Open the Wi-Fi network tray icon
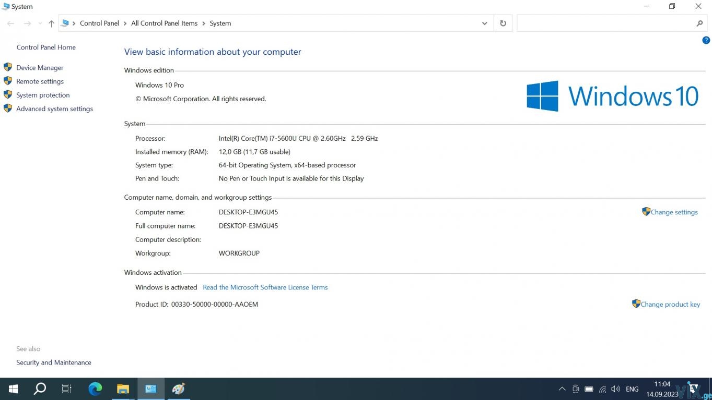The image size is (712, 400). (603, 389)
